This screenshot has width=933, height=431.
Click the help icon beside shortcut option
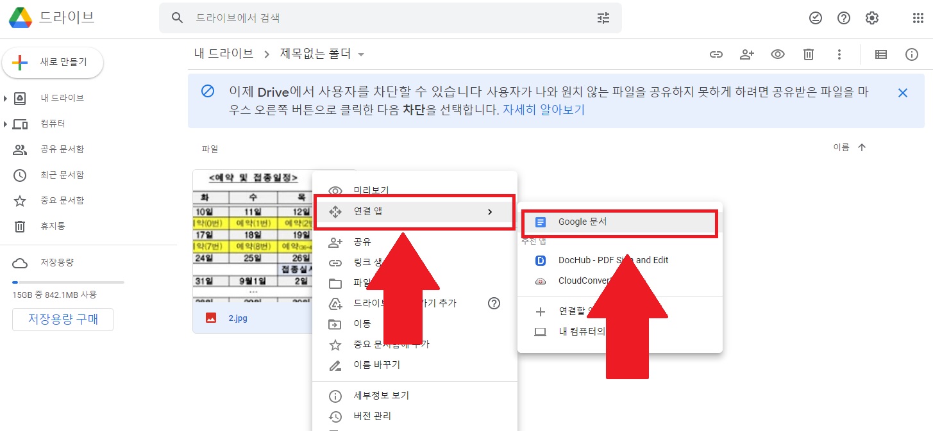(x=494, y=304)
